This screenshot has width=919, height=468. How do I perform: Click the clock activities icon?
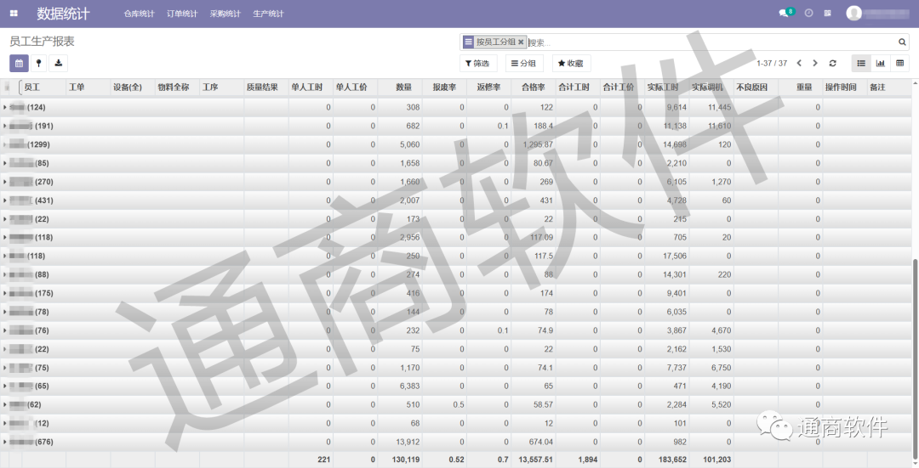[x=808, y=14]
